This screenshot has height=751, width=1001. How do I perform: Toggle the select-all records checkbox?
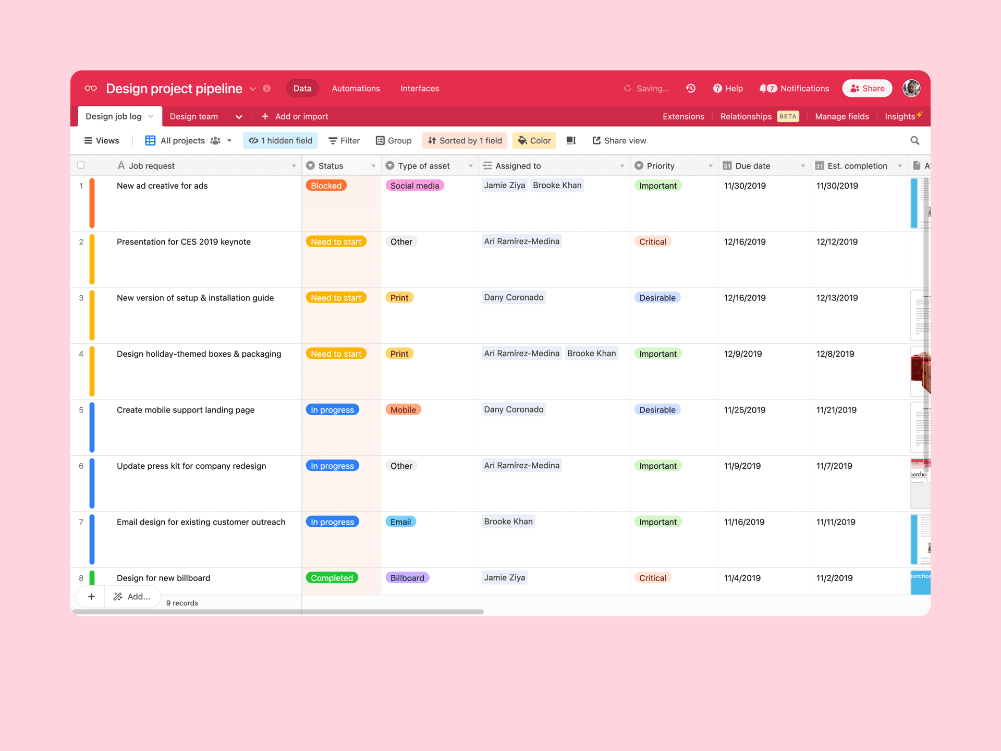pos(81,165)
